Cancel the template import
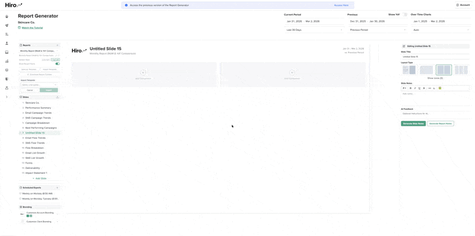 pyautogui.click(x=30, y=90)
